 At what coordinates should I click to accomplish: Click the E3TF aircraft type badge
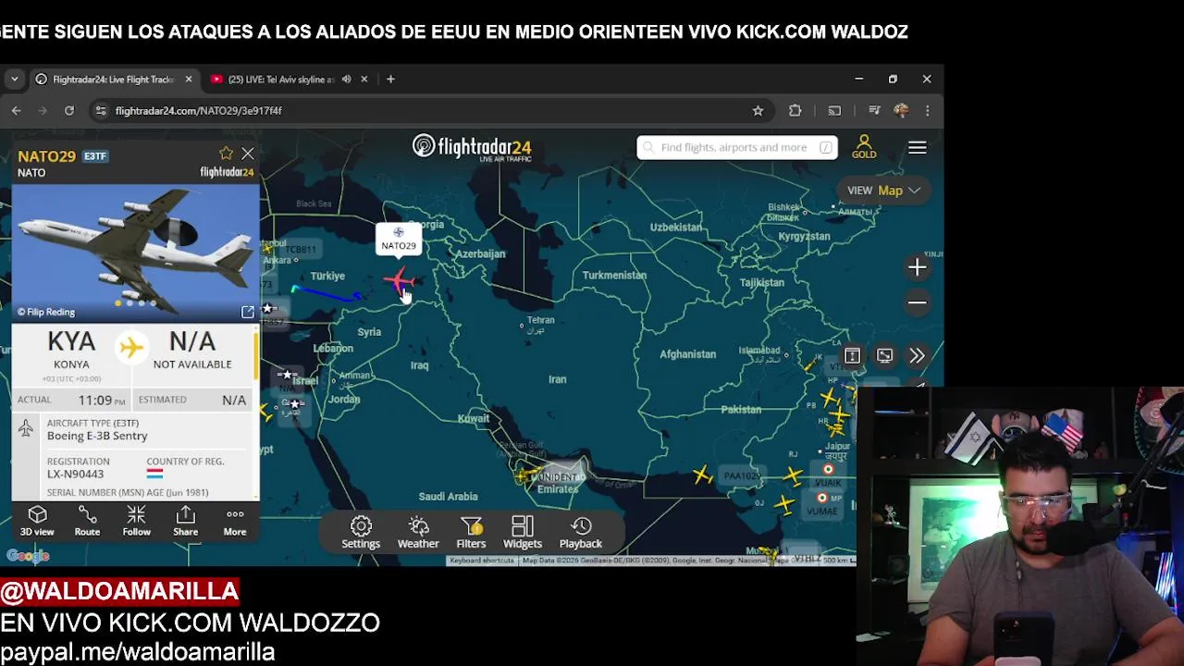(95, 156)
